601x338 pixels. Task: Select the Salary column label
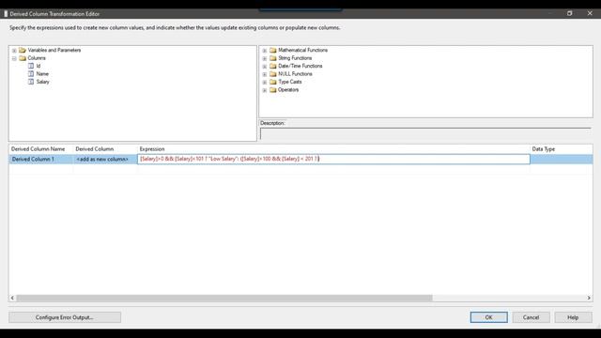43,82
